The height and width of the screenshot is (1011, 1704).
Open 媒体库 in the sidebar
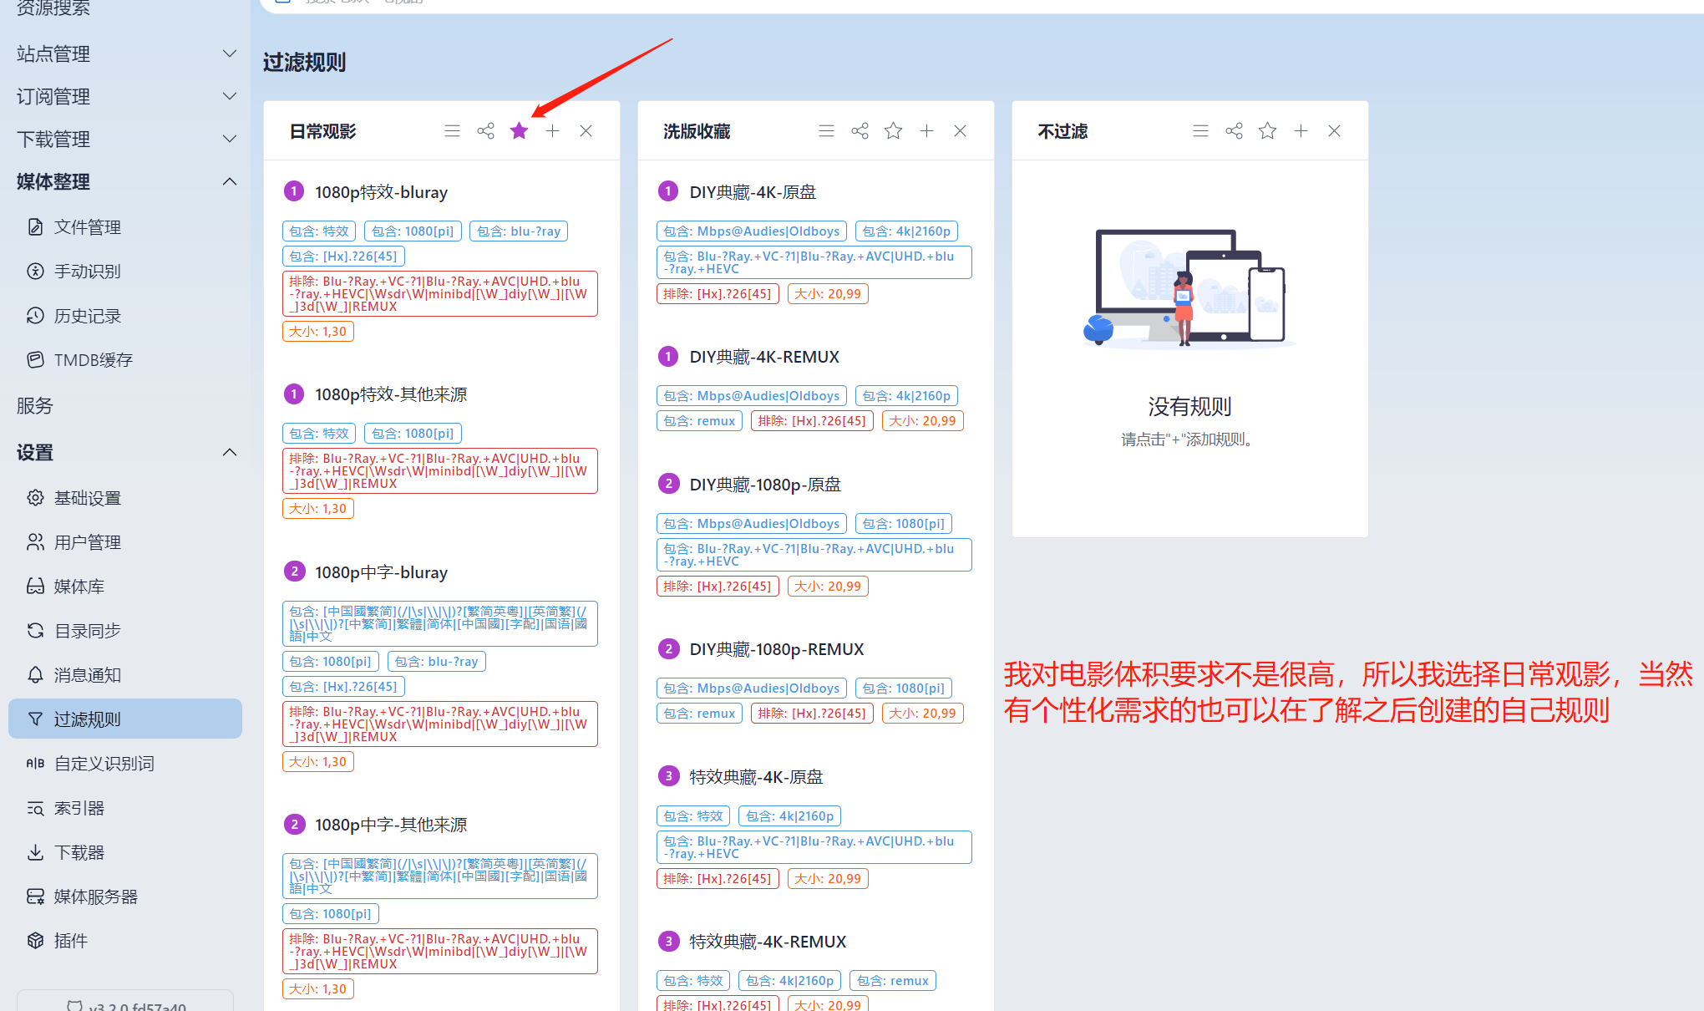click(125, 587)
